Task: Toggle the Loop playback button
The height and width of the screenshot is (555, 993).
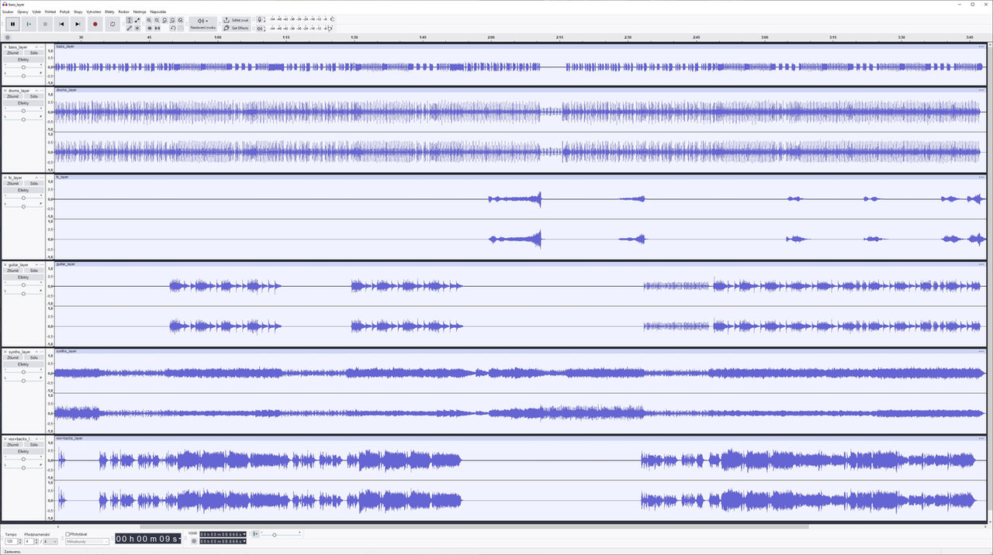Action: tap(112, 24)
